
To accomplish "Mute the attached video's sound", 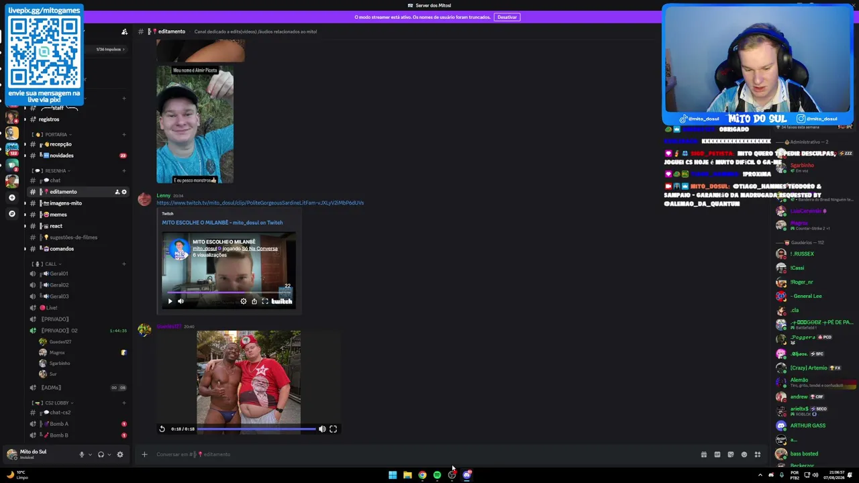I will click(322, 429).
